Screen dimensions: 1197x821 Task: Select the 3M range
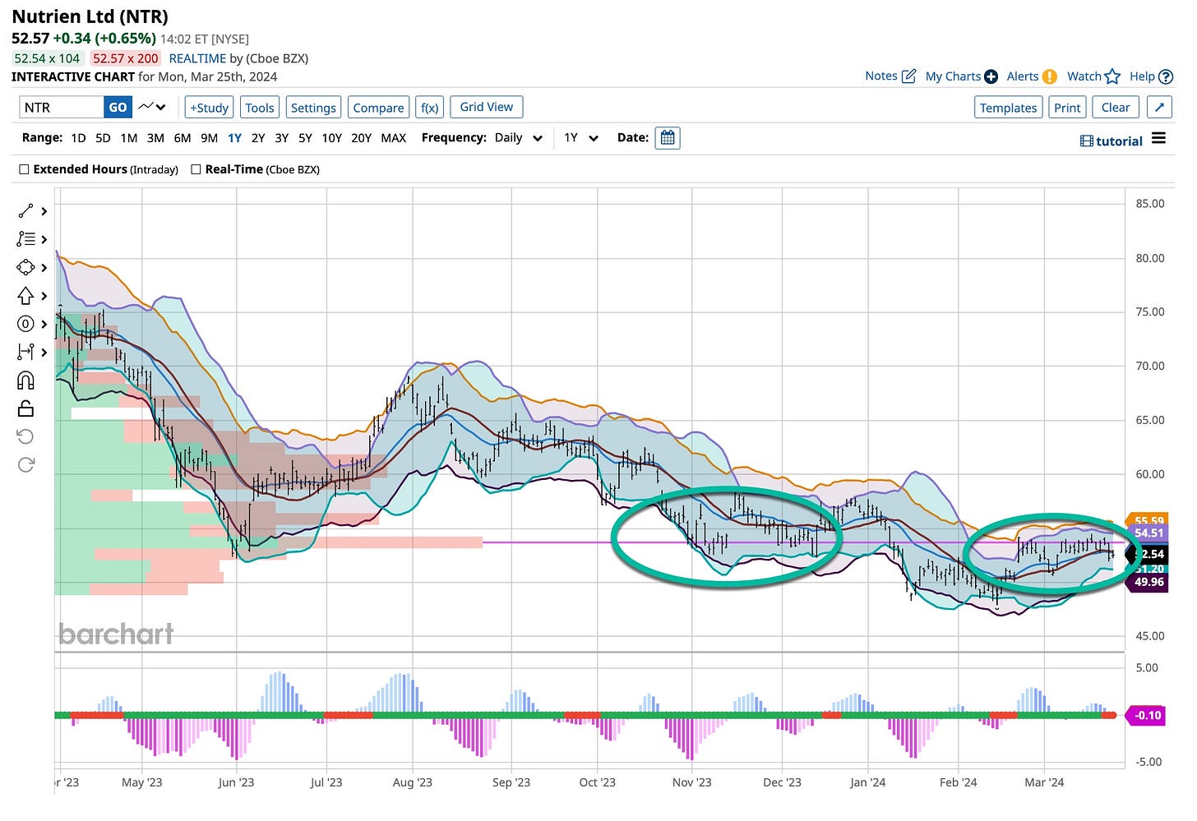155,138
